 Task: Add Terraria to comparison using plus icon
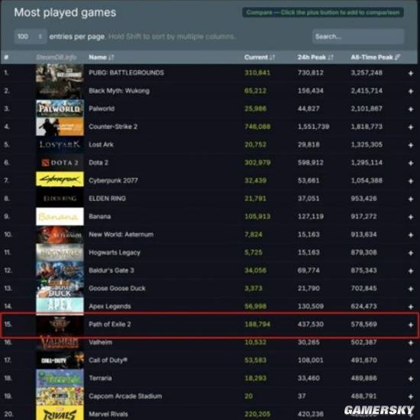pos(411,379)
